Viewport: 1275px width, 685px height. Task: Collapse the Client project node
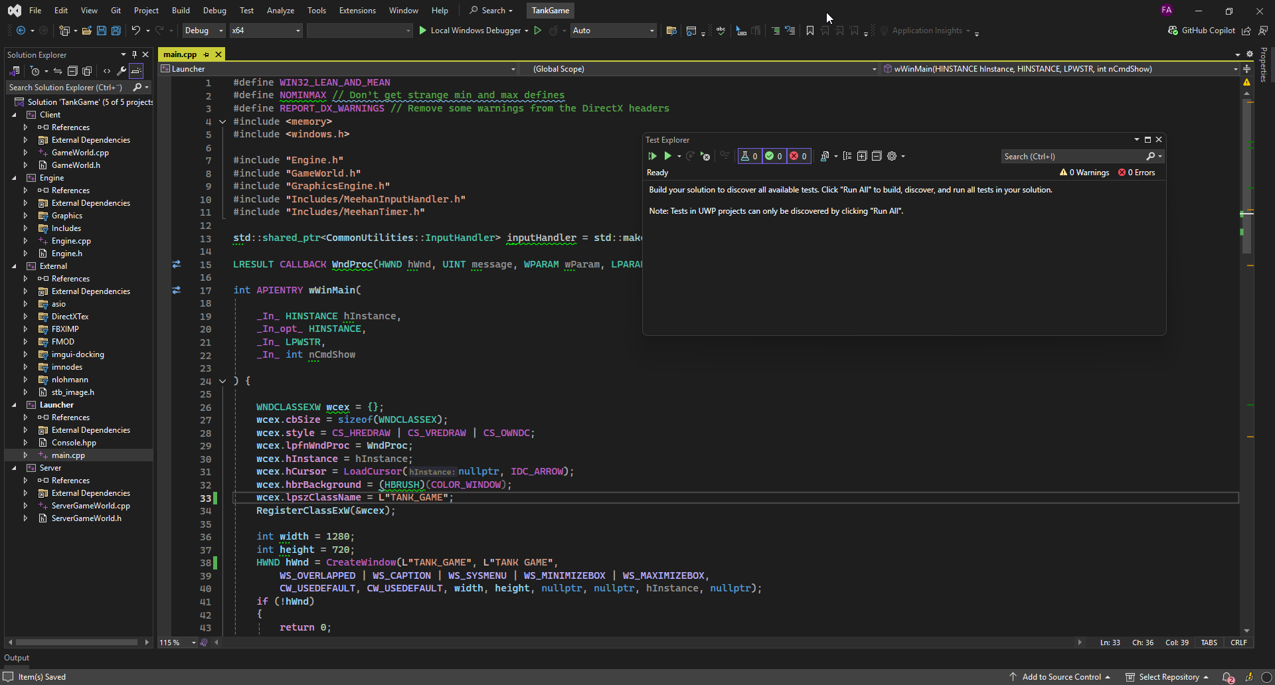point(14,115)
